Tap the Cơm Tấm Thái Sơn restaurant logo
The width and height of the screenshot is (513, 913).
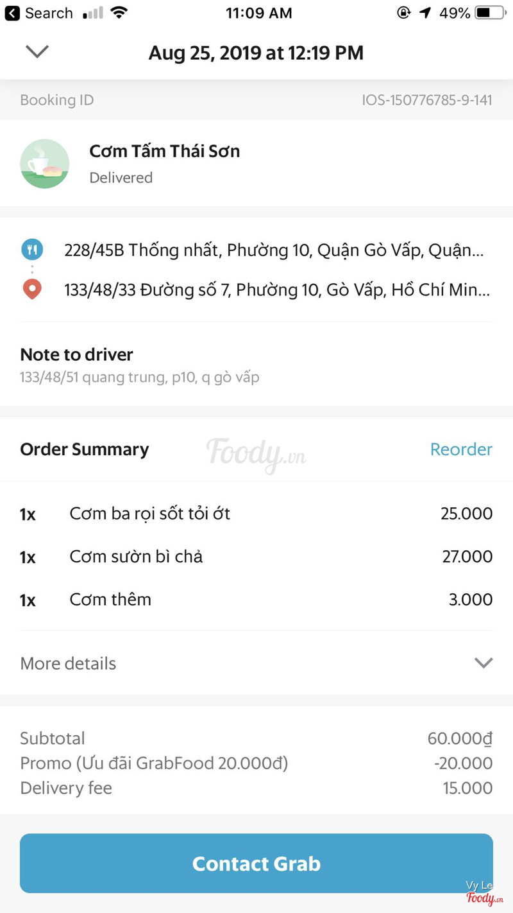pyautogui.click(x=45, y=164)
